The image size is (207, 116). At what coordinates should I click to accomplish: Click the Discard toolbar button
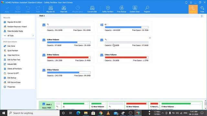(18, 9)
